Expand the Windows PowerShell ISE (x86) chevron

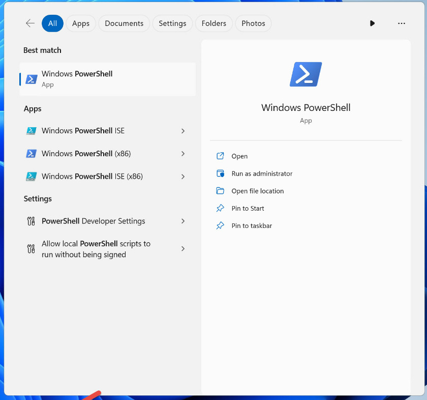click(183, 177)
